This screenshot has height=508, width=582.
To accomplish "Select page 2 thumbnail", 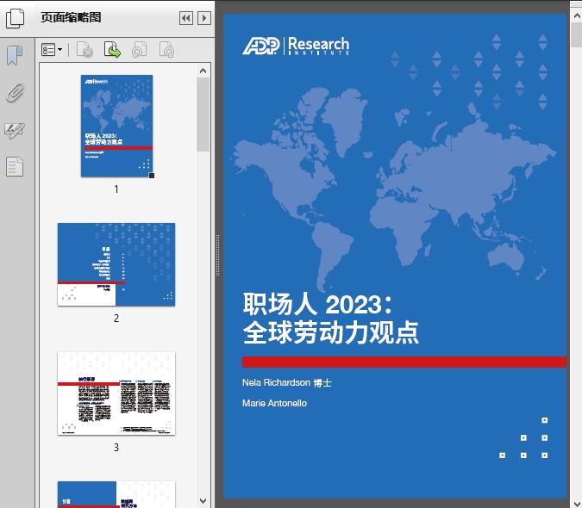I will pos(116,264).
